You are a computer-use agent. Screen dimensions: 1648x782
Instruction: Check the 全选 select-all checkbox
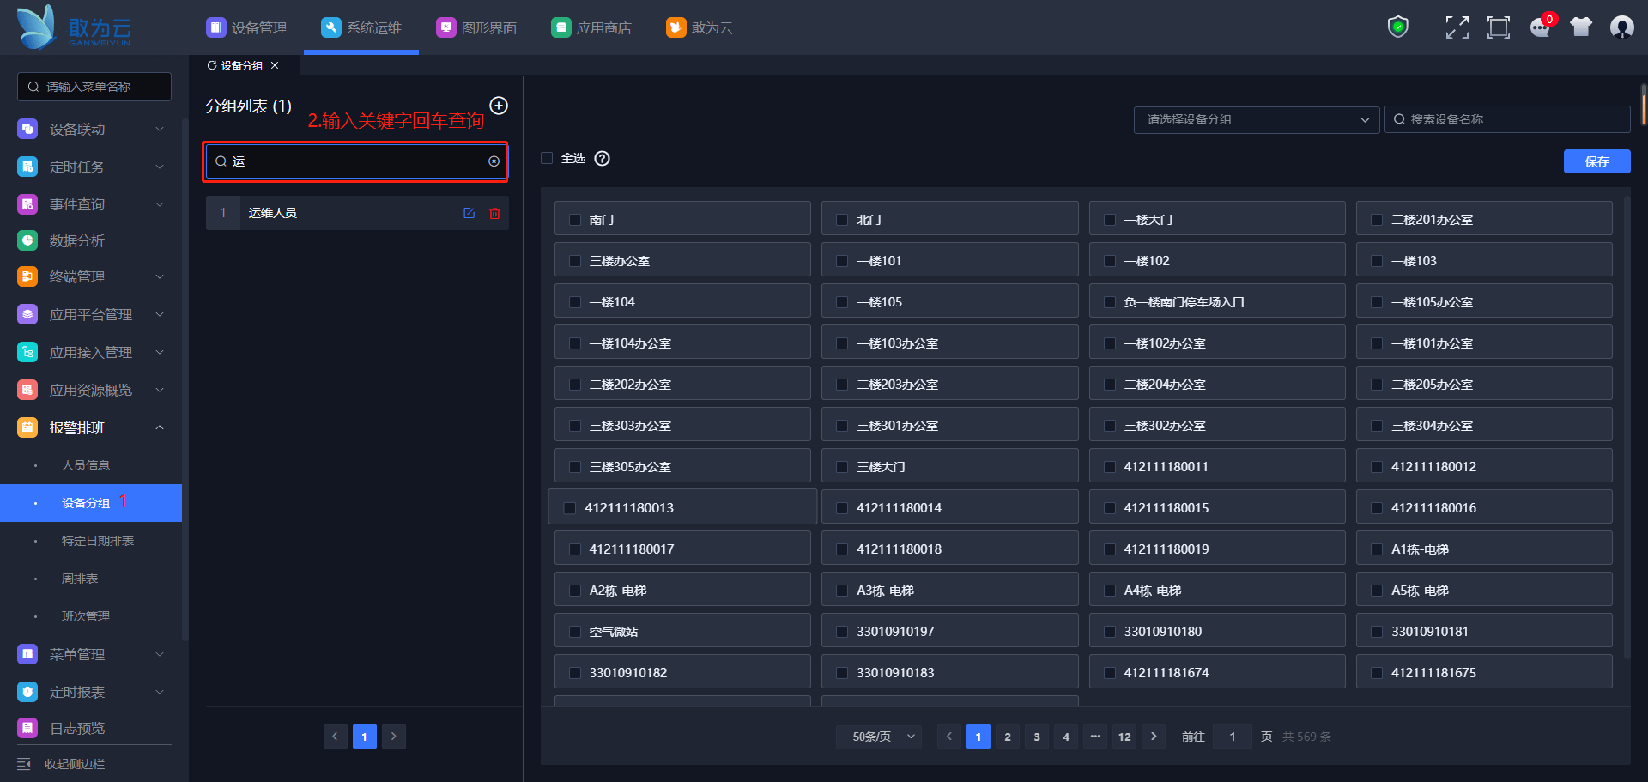(547, 158)
